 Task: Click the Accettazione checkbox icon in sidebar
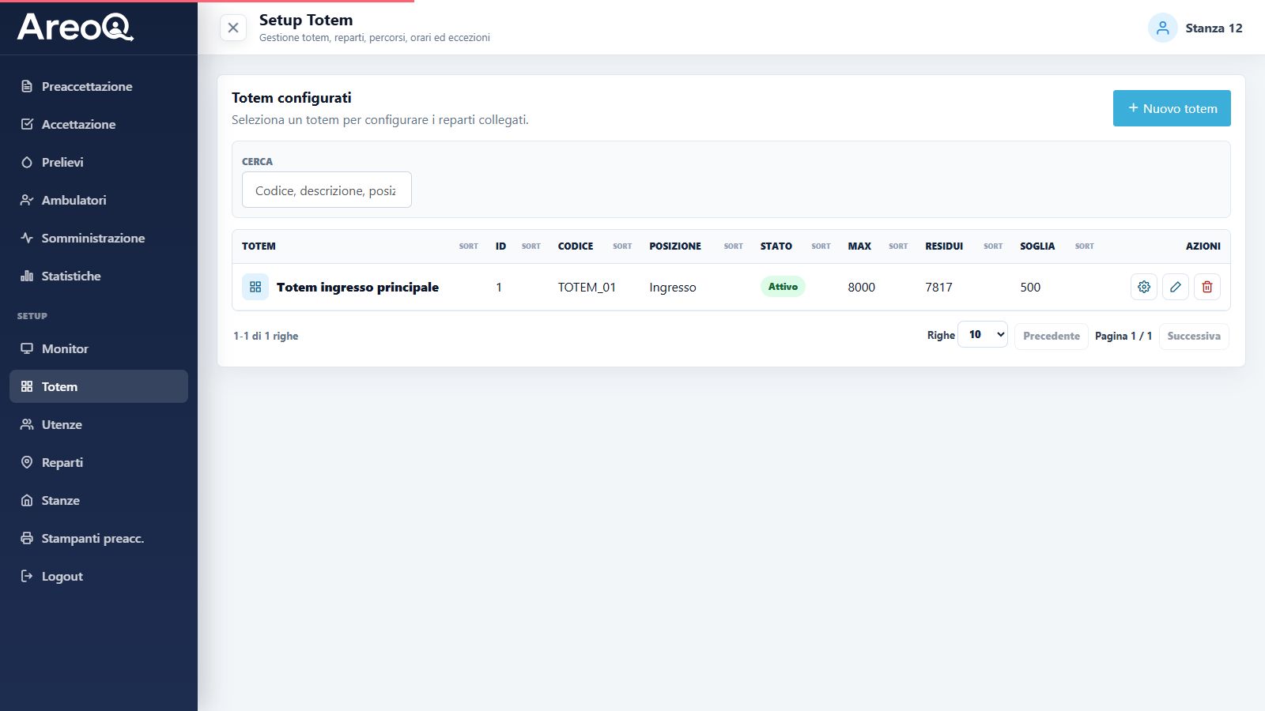click(27, 124)
